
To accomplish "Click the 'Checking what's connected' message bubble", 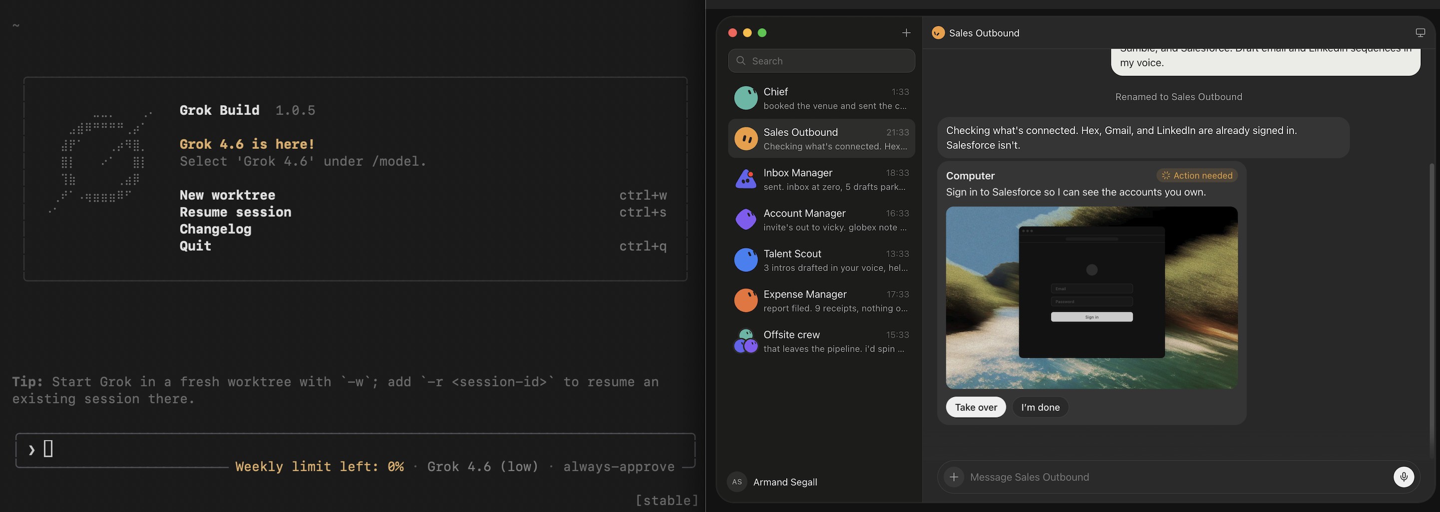I will 1143,138.
